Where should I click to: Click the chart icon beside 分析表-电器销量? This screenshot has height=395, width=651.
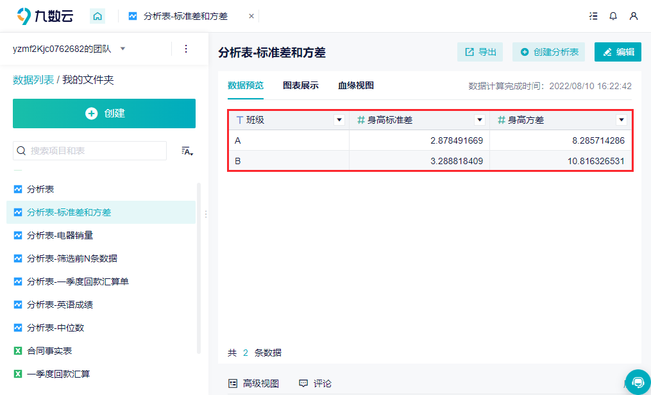click(x=18, y=236)
